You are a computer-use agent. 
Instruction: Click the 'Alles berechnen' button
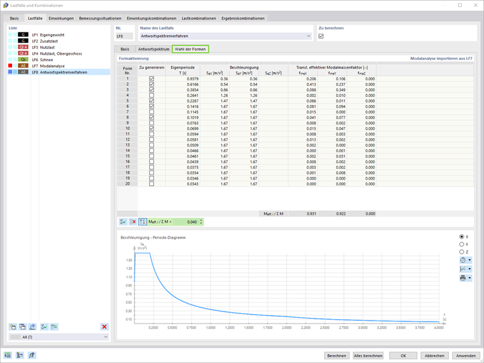tap(369, 355)
